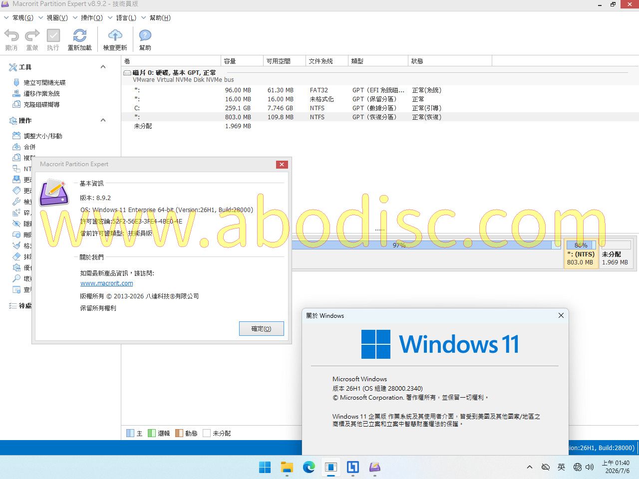Viewport: 639px width, 479px height.
Task: Show hidden tray icons with the chevron
Action: [x=529, y=467]
